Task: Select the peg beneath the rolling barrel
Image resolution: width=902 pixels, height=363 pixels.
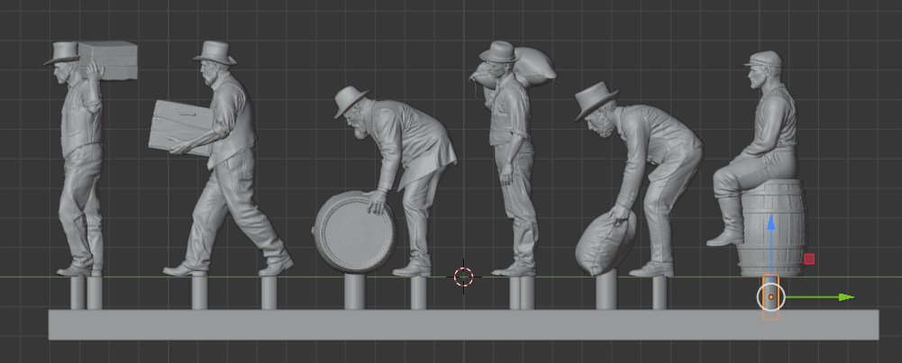Action: click(354, 292)
